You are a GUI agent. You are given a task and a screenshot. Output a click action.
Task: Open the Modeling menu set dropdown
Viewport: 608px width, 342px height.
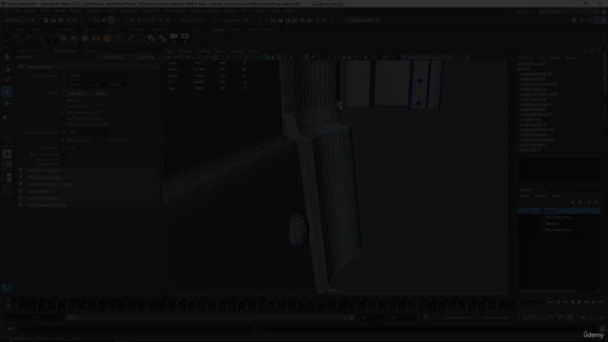(x=19, y=20)
